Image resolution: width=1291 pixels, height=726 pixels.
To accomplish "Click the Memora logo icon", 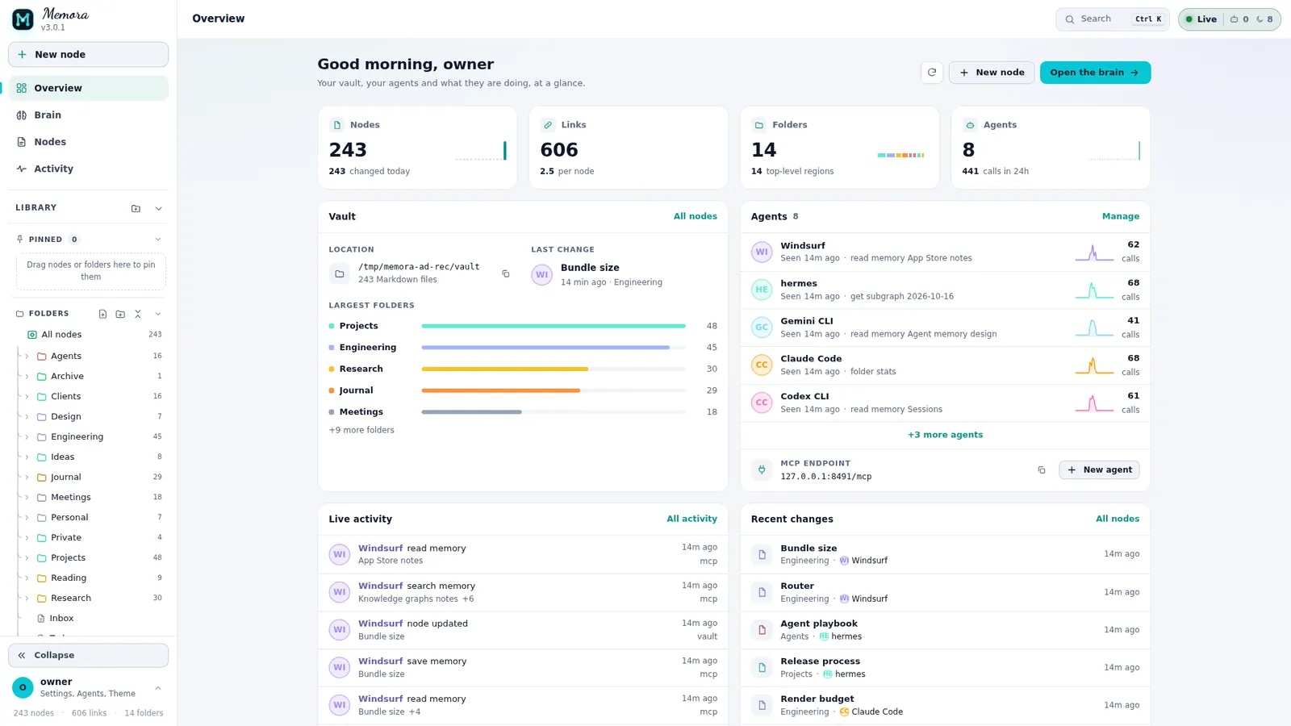I will pyautogui.click(x=23, y=19).
